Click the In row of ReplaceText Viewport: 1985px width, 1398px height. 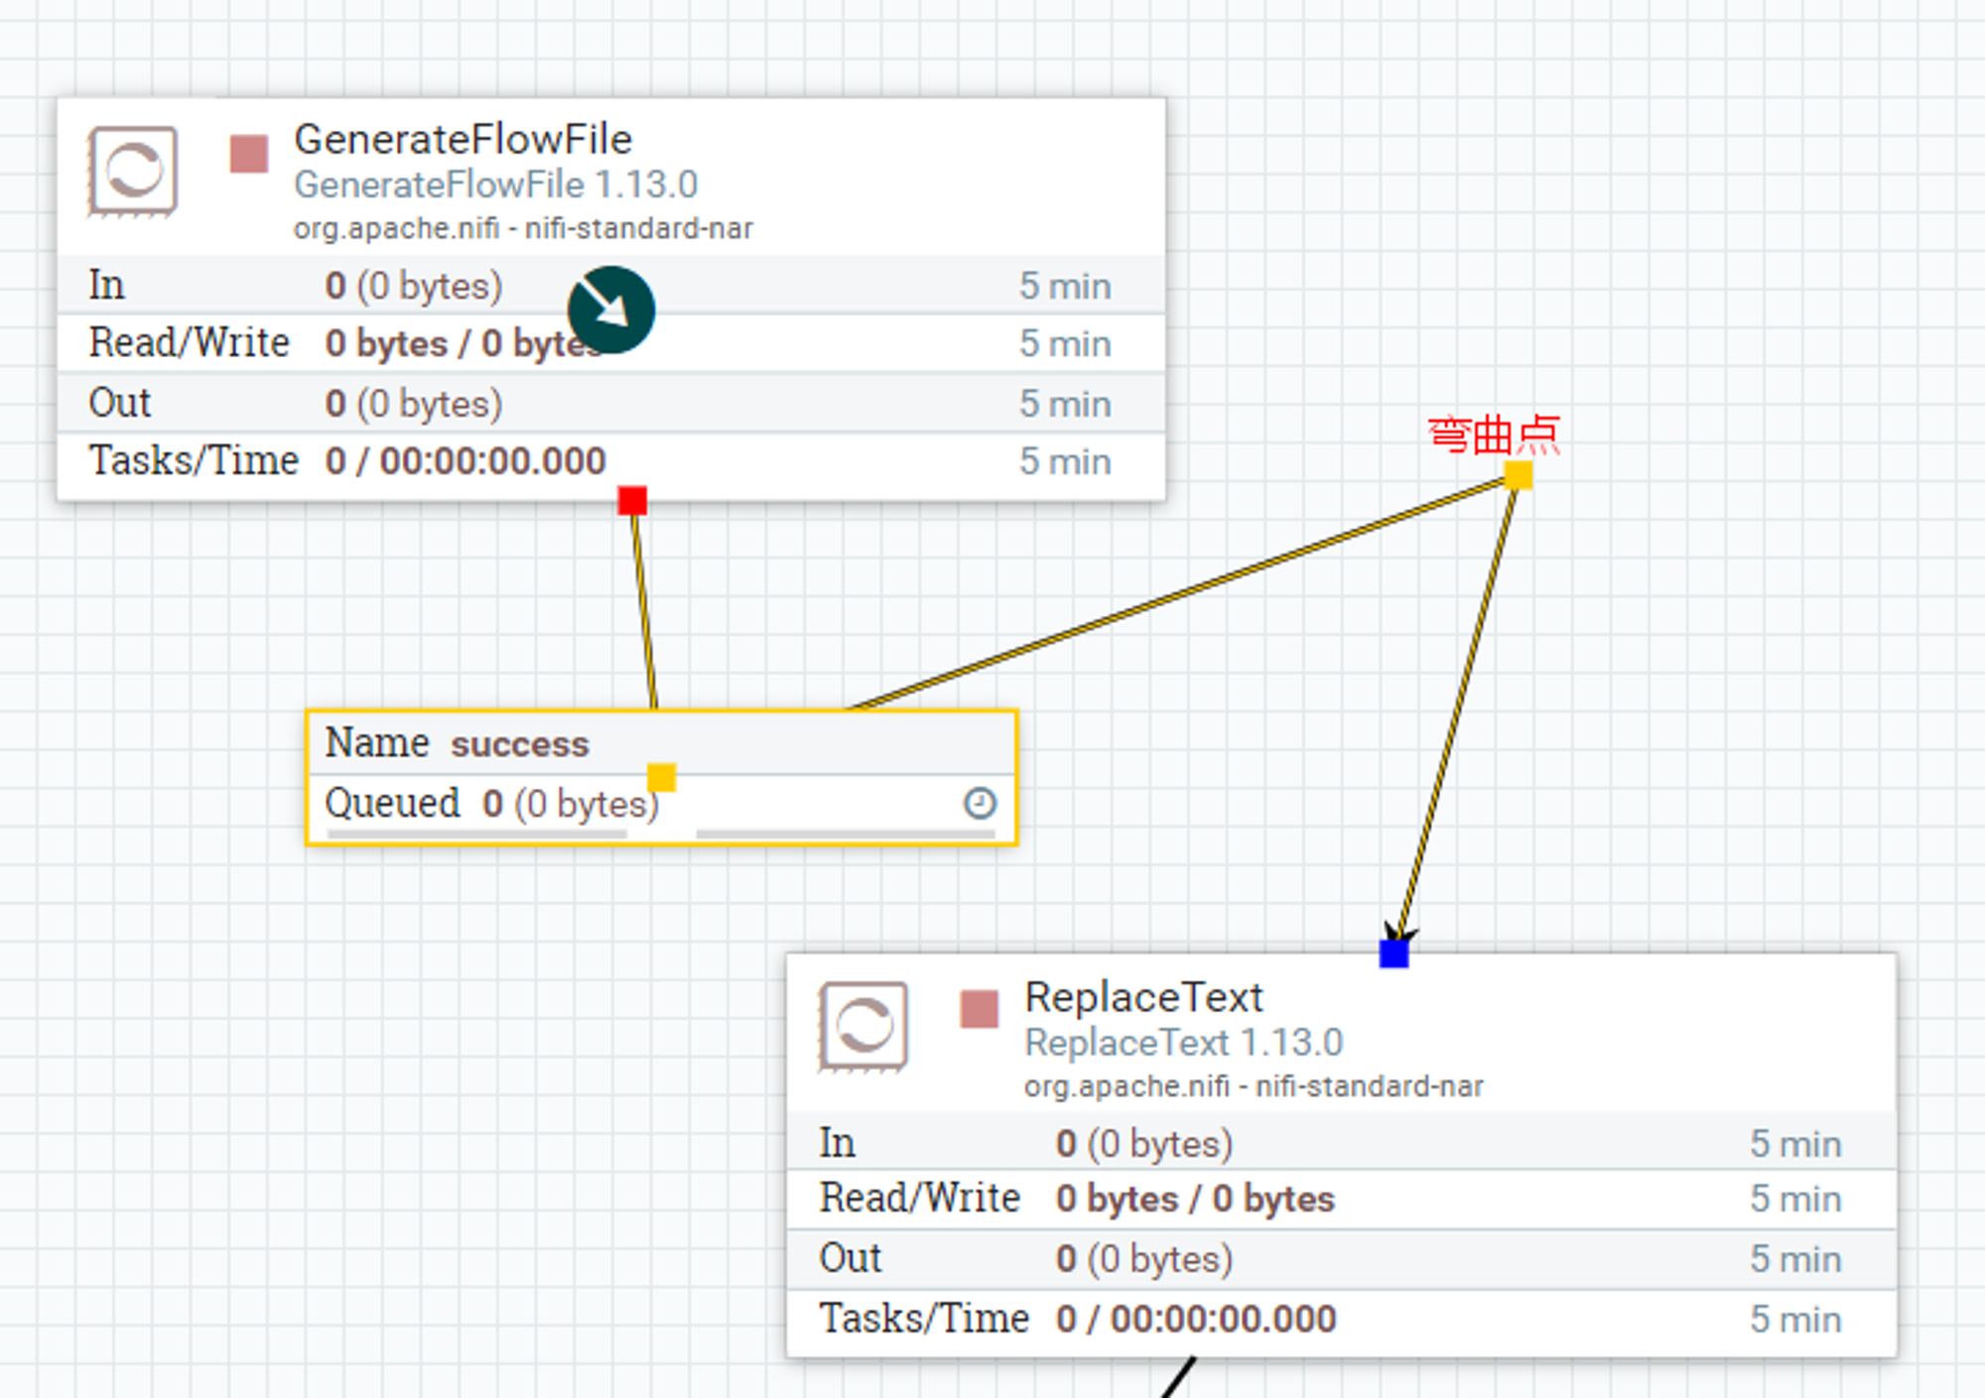(1341, 1142)
